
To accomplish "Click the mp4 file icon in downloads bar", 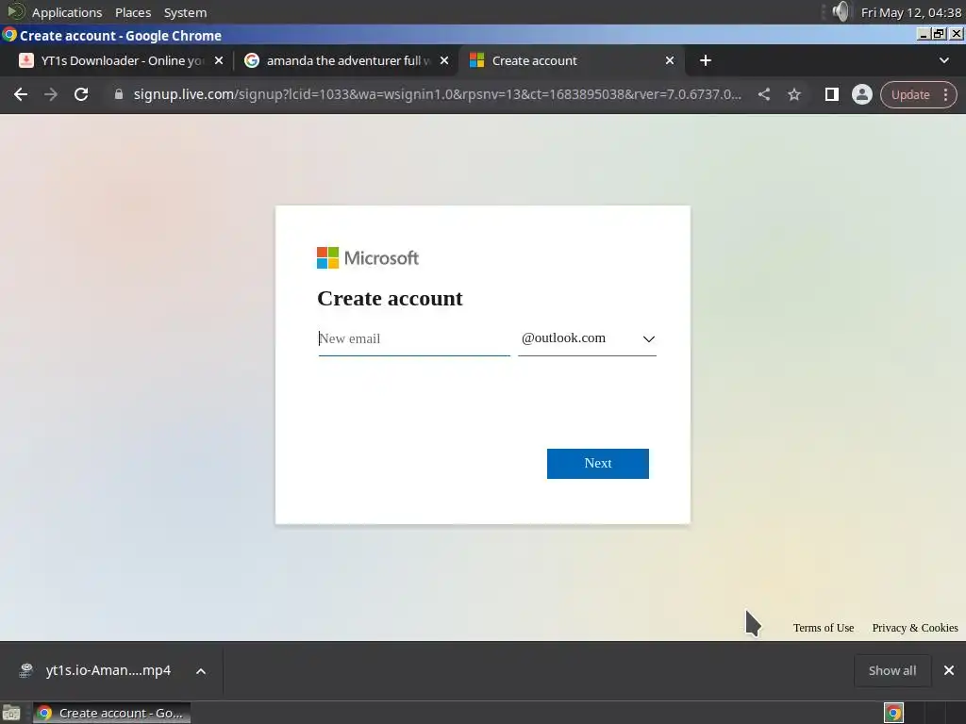I will pos(25,670).
